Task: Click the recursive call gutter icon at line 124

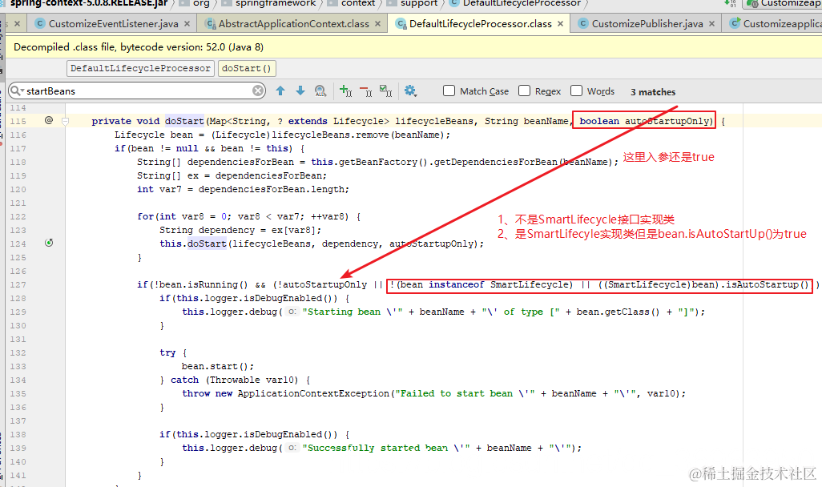Action: (x=49, y=243)
